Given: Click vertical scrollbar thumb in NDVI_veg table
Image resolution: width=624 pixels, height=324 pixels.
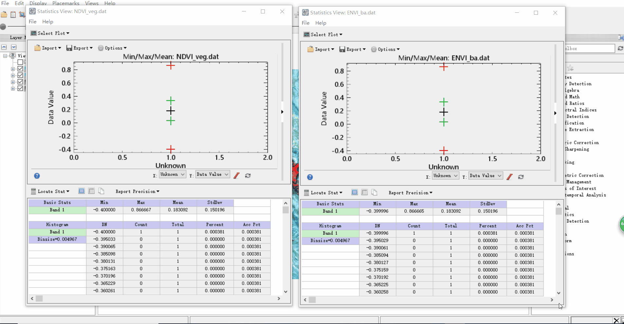Looking at the screenshot, I should click(285, 210).
